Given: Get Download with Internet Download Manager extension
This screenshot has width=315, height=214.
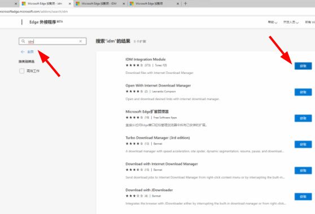Looking at the screenshot, I should (x=303, y=171).
